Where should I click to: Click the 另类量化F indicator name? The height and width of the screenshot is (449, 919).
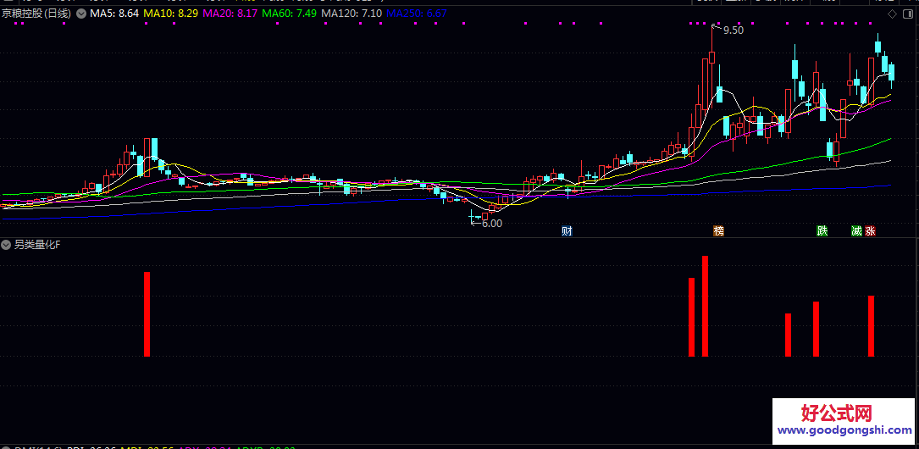(36, 245)
